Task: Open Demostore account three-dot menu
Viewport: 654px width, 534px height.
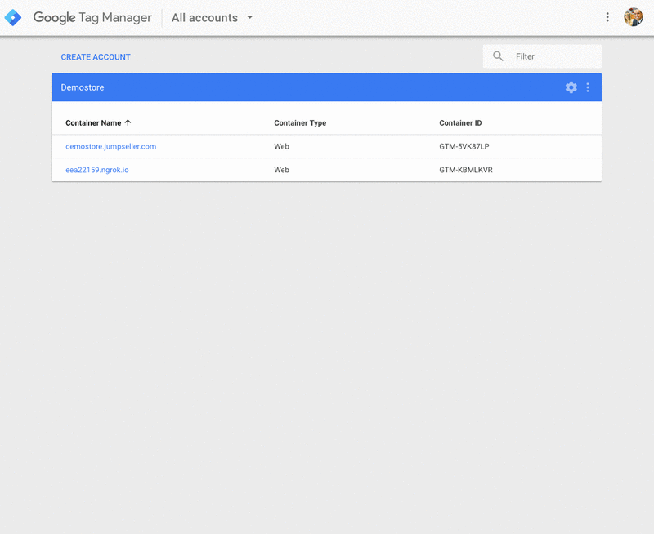Action: coord(588,87)
